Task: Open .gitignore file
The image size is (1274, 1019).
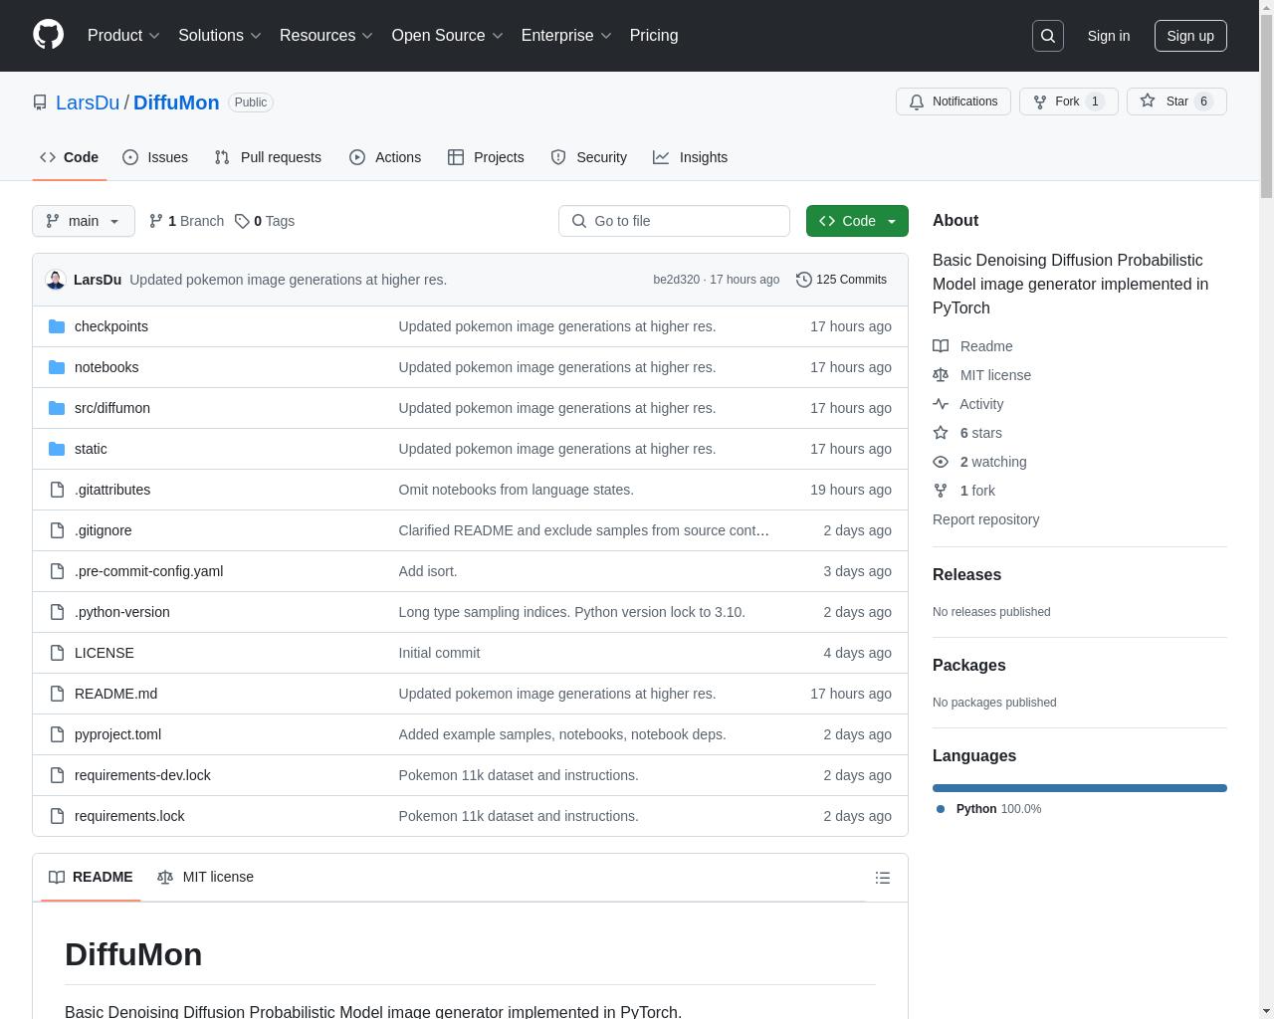Action: point(103,530)
